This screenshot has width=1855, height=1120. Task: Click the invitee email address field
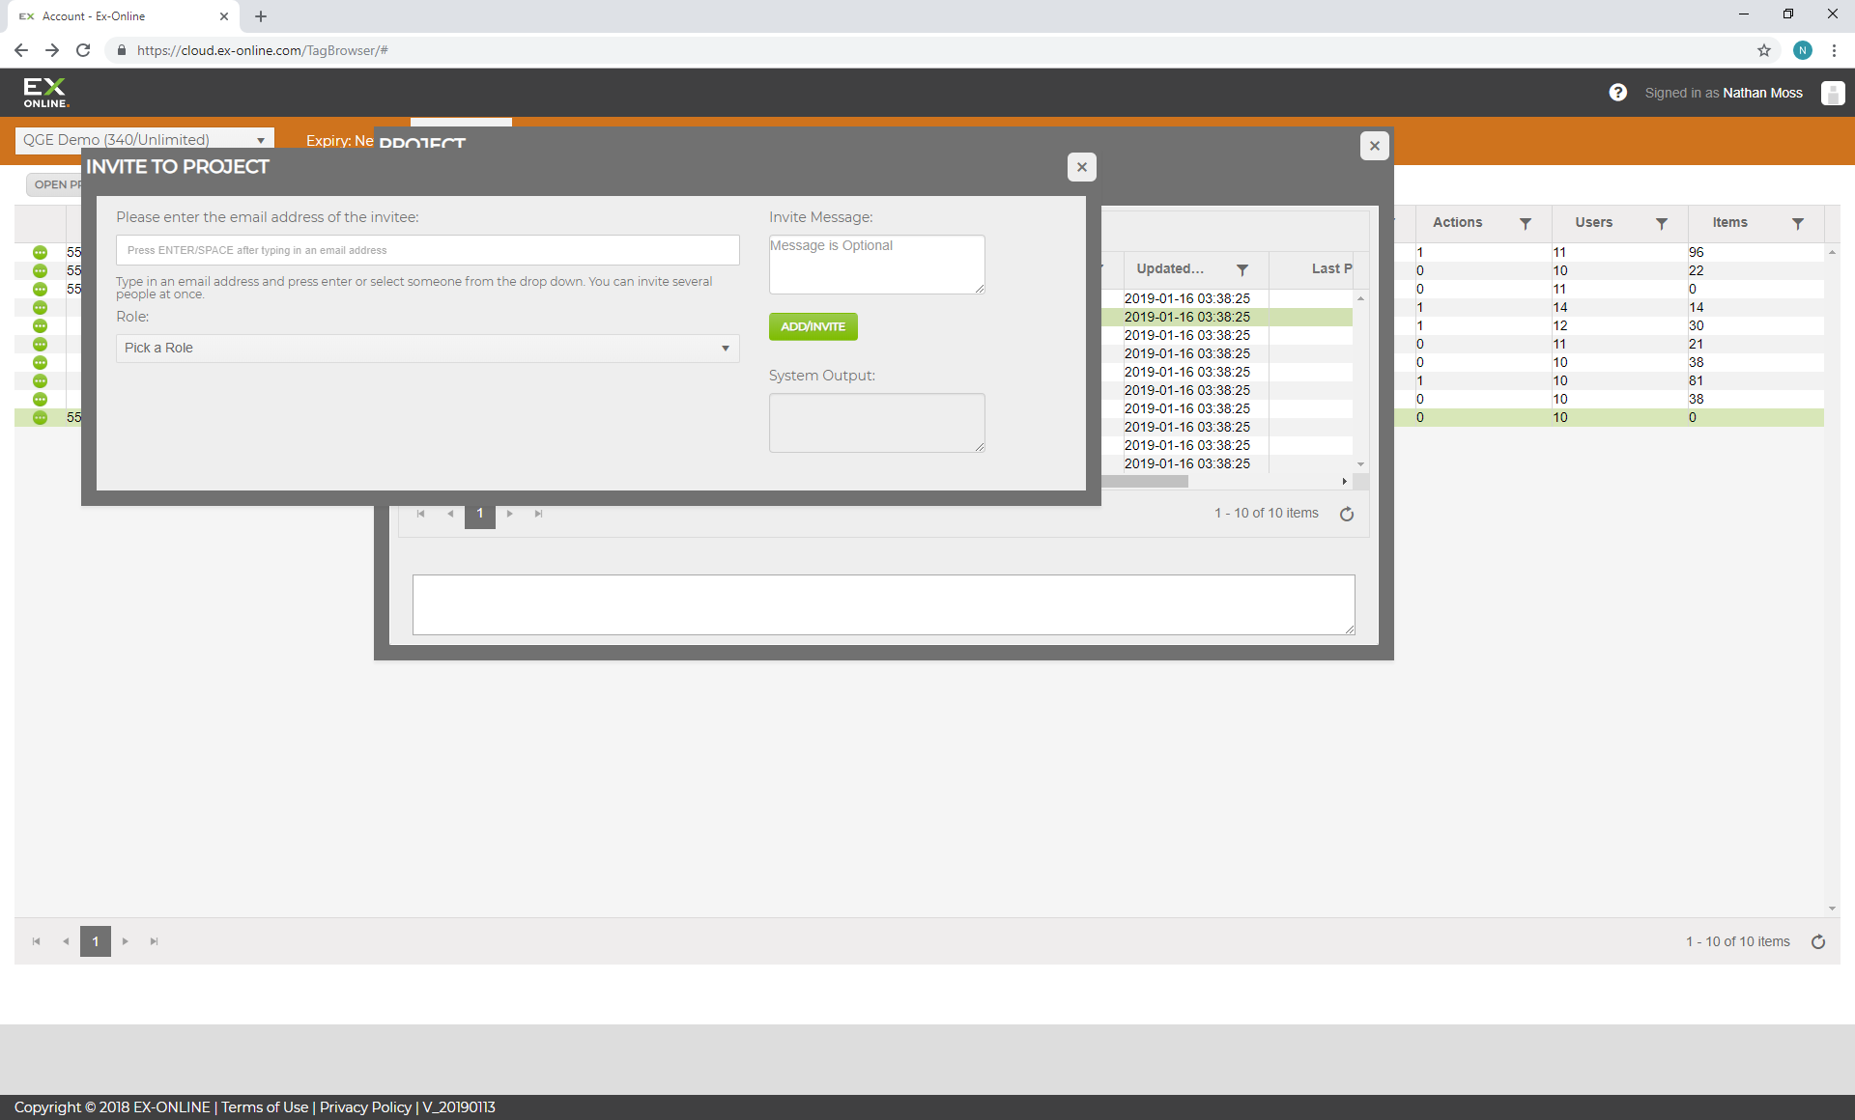427,250
